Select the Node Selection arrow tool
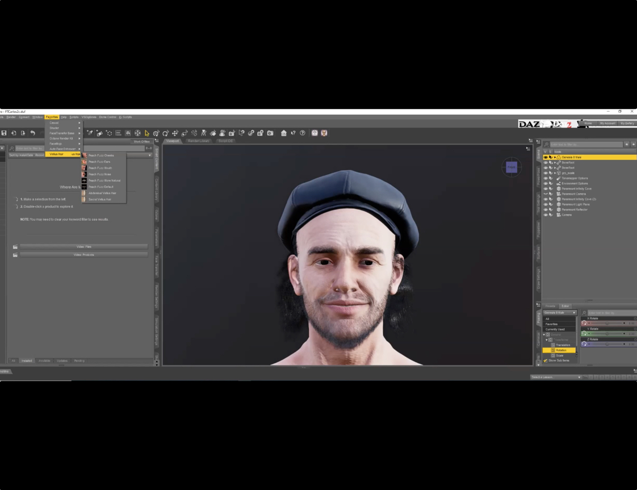The width and height of the screenshot is (637, 490). pyautogui.click(x=147, y=133)
